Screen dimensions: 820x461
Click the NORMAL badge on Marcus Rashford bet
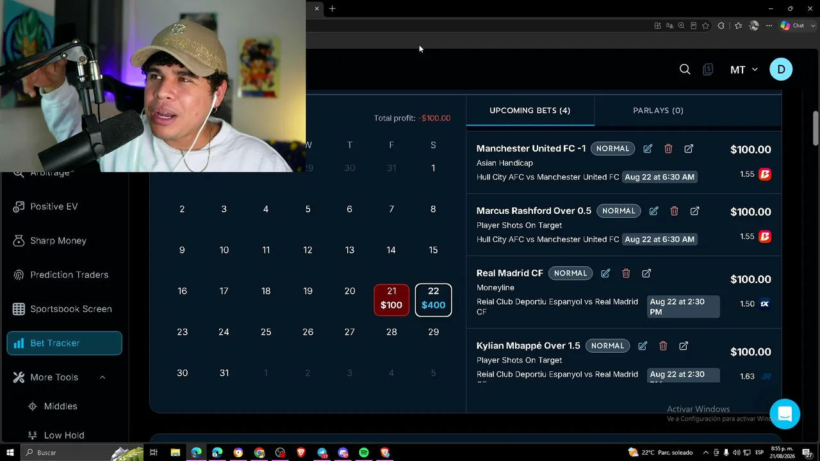618,211
